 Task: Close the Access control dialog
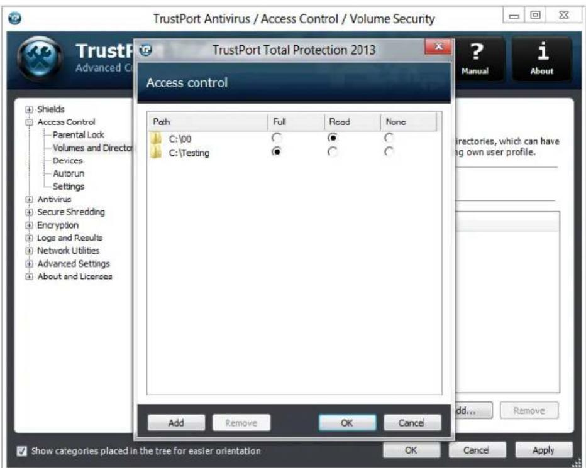[438, 46]
